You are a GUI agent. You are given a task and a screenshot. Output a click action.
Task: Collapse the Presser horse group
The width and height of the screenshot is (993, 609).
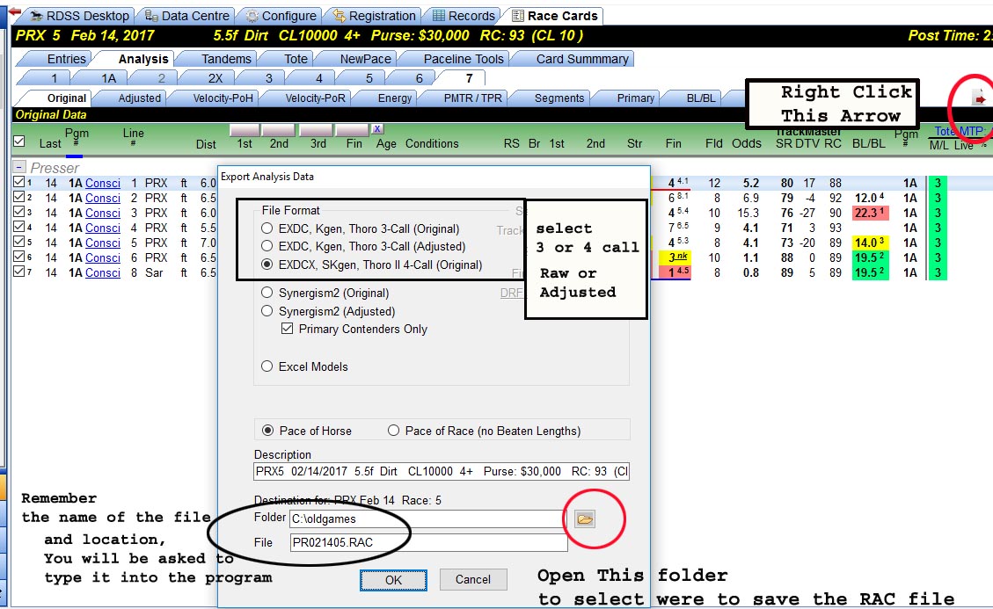(x=19, y=168)
